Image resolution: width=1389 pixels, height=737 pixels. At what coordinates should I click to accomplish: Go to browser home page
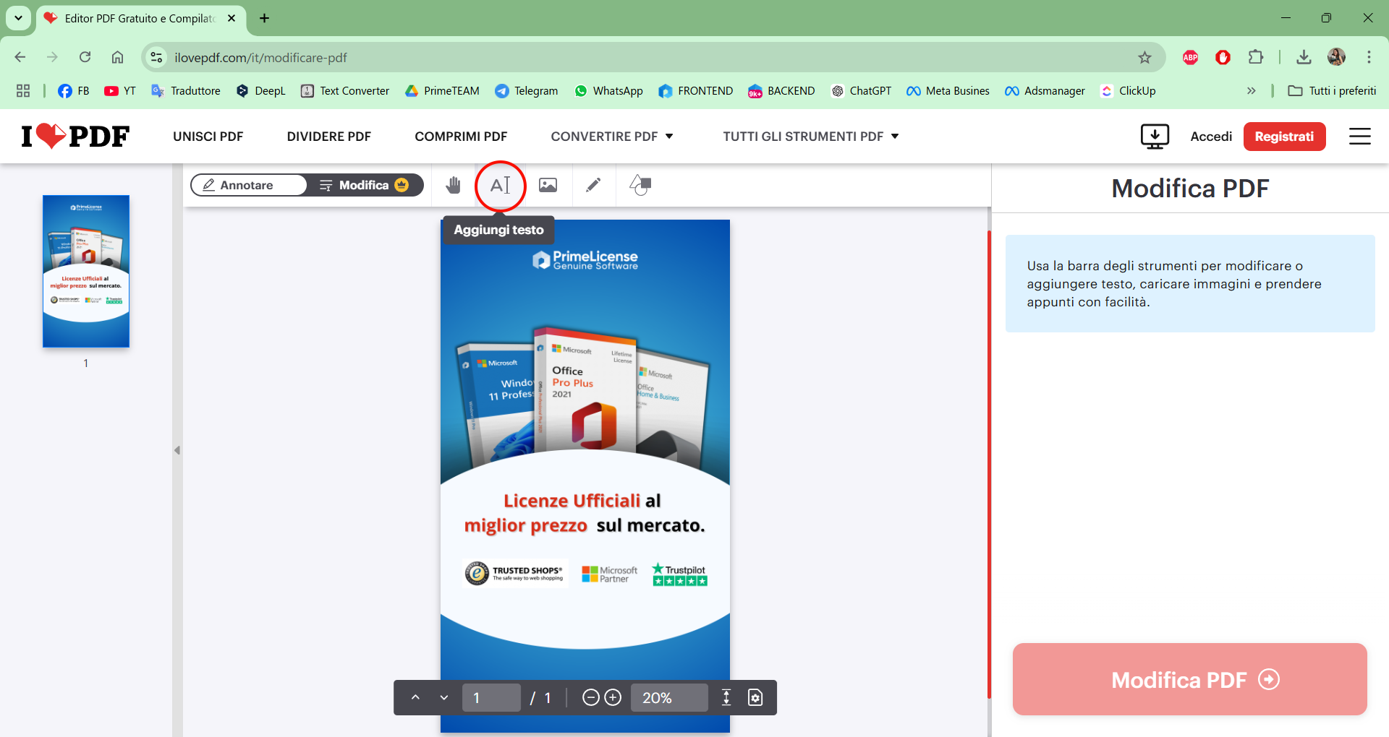coord(117,57)
